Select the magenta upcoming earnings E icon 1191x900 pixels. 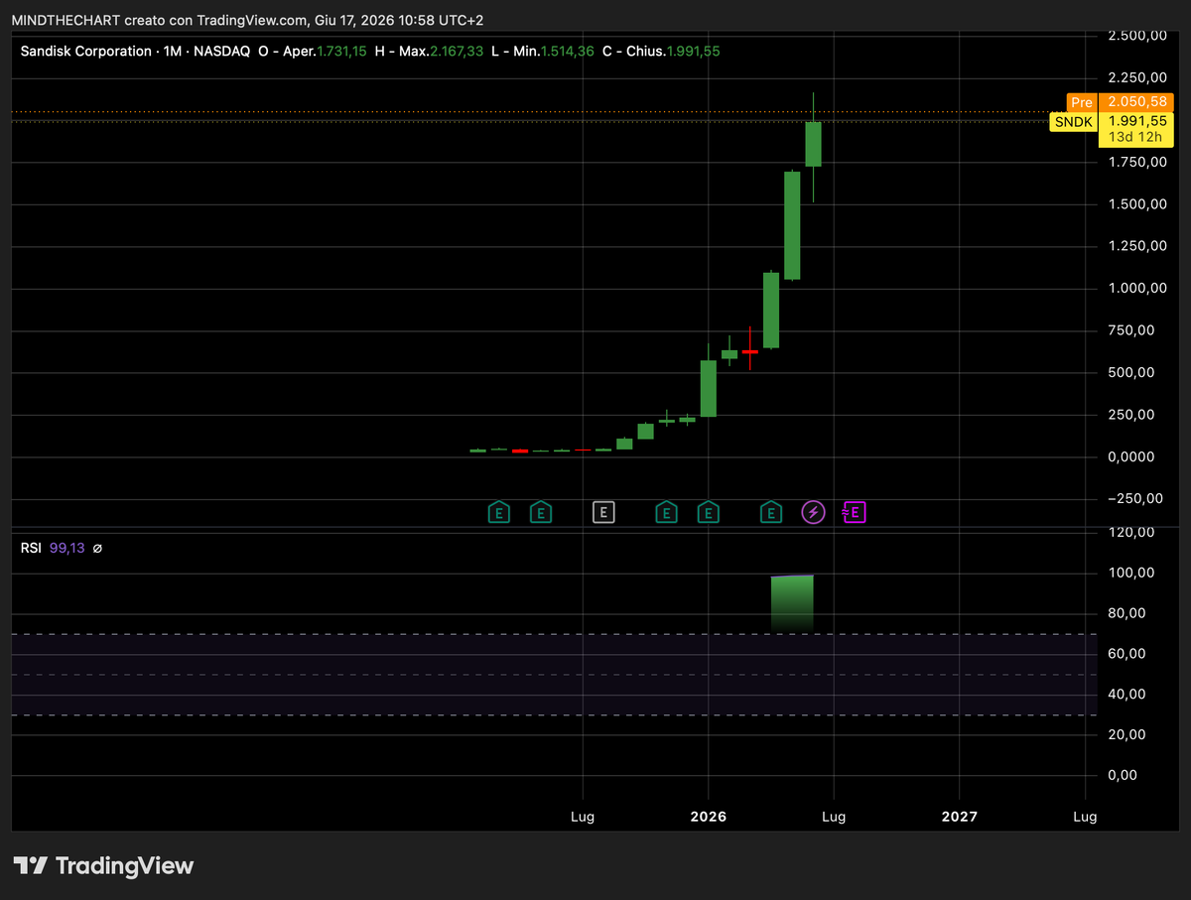[855, 513]
